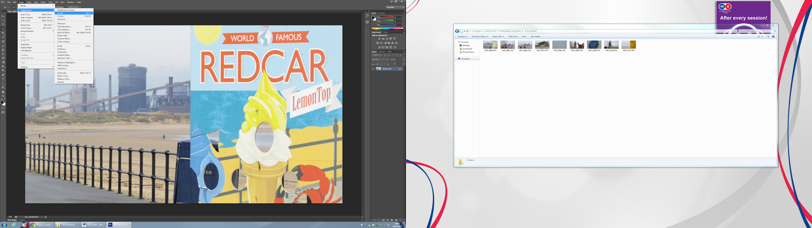
Task: Open the layer filter Kind dropdown
Action: [x=377, y=55]
